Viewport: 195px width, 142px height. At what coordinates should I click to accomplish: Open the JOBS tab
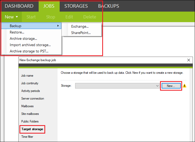point(49,6)
